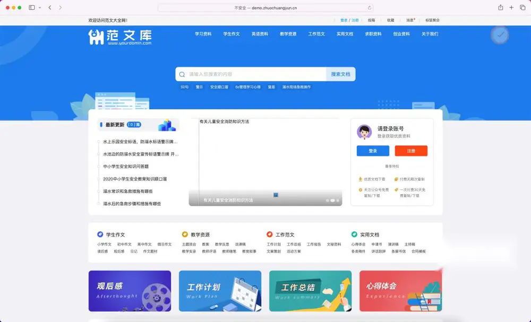Open article 溺水后的急救步骤和措施有哪些
This screenshot has width=531, height=322.
pos(132,204)
